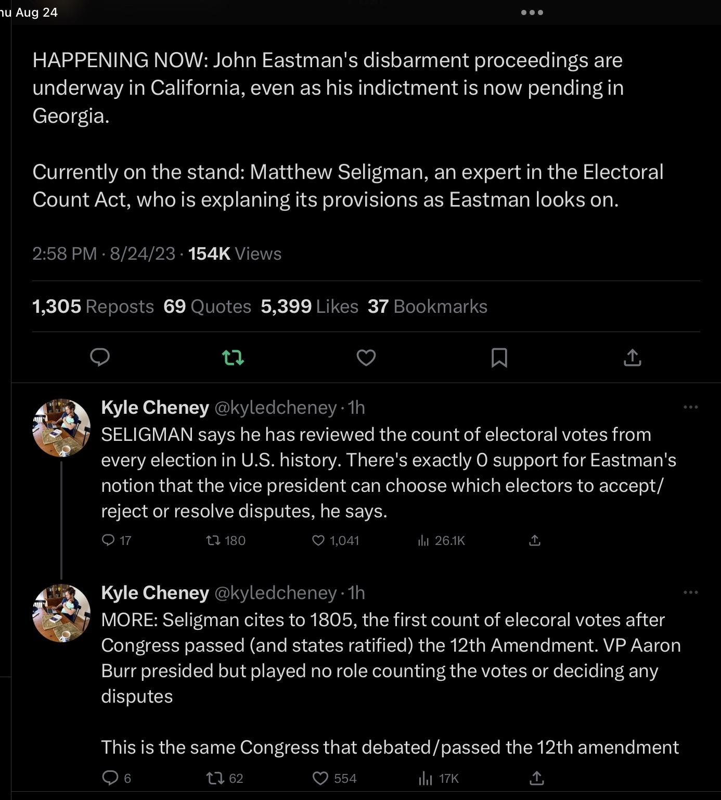Open the three-dot menu at top
The image size is (721, 800).
532,12
